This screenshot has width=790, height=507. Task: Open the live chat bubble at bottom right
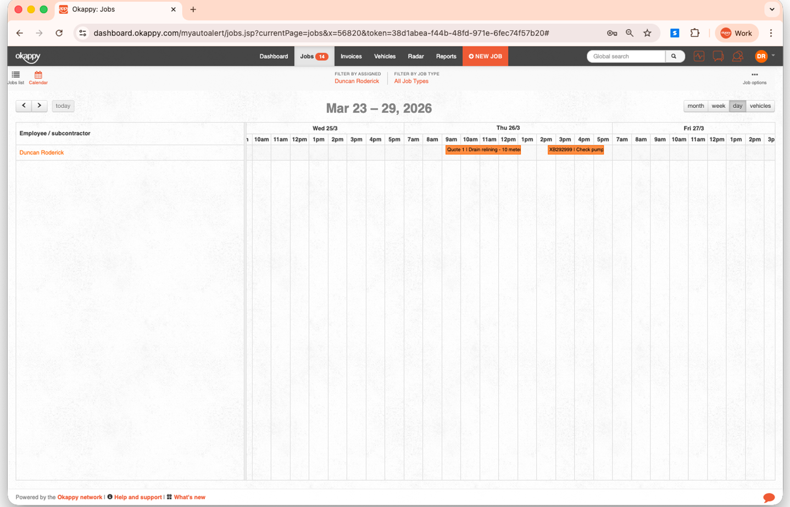(769, 497)
